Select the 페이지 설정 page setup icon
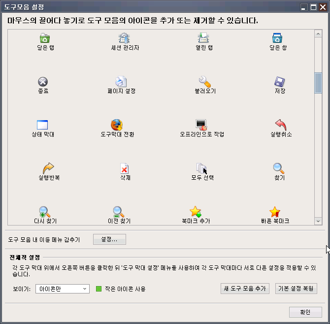 click(121, 82)
